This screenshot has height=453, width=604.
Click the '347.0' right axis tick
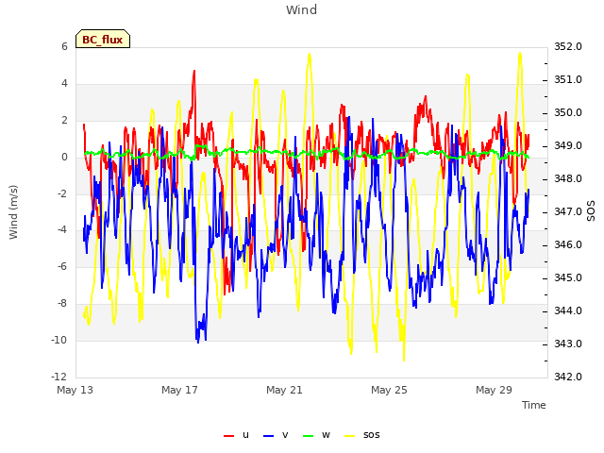(568, 211)
